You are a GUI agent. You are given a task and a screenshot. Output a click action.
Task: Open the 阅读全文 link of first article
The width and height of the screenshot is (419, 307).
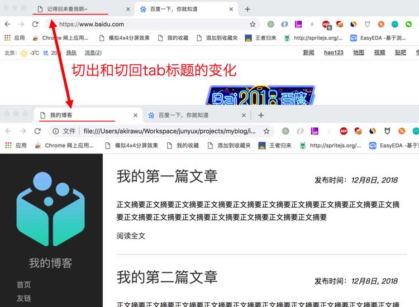[131, 236]
